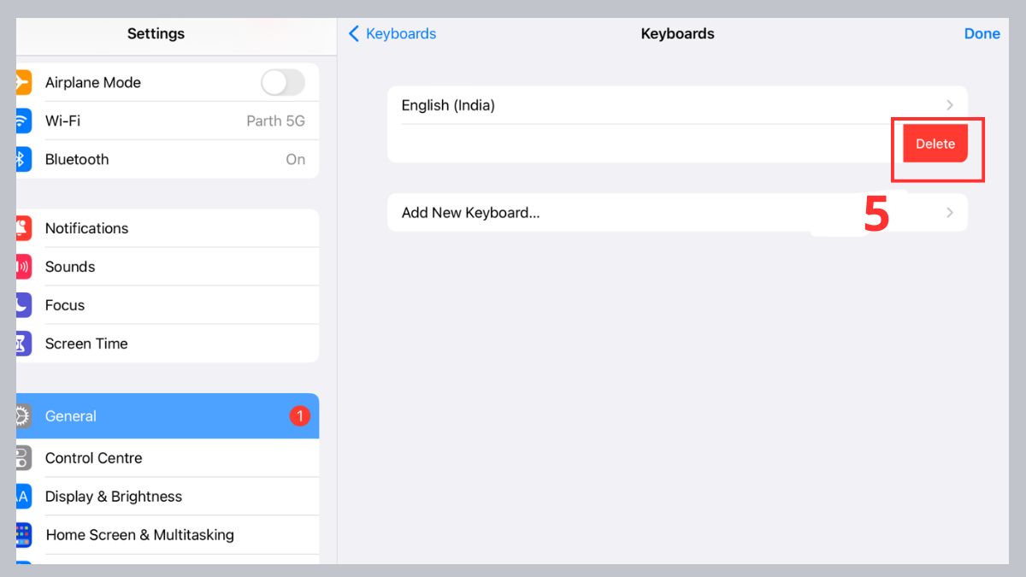Tap the Control Centre icon

(24, 457)
